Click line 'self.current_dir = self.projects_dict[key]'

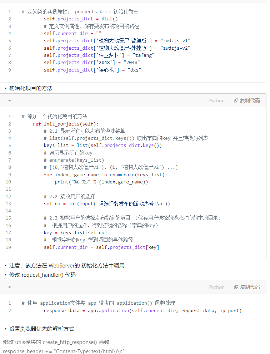point(101,247)
